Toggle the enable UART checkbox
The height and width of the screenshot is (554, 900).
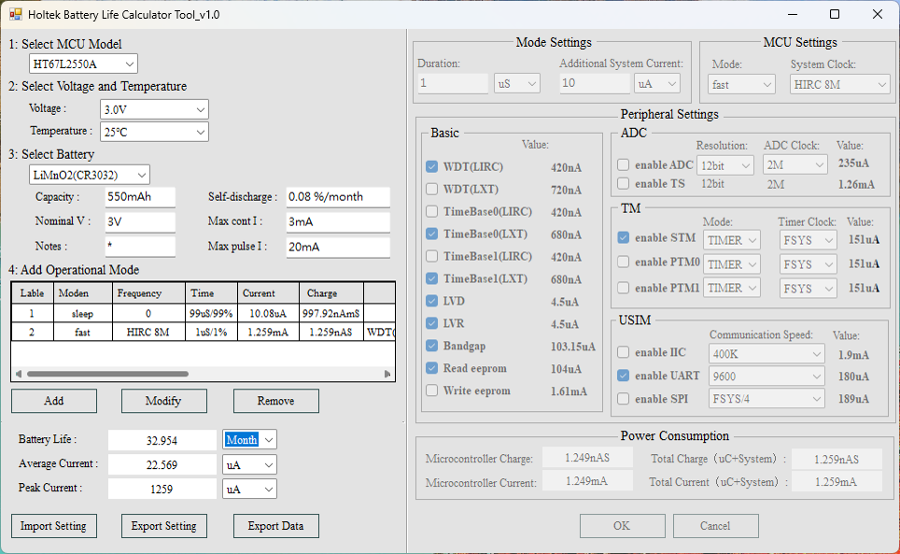coord(624,376)
